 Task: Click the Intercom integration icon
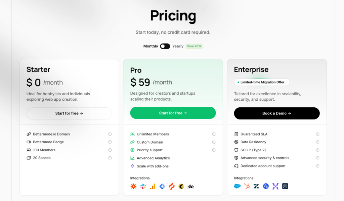click(285, 186)
